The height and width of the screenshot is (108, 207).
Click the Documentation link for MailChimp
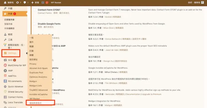(133, 94)
